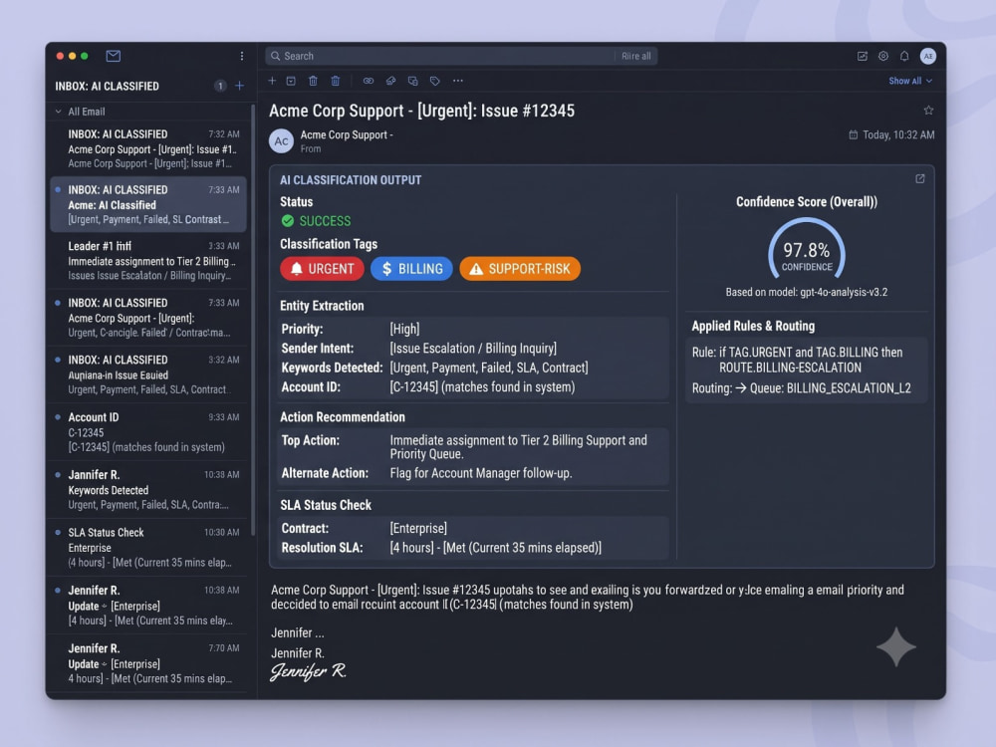Apply a label with the tag icon

[435, 81]
